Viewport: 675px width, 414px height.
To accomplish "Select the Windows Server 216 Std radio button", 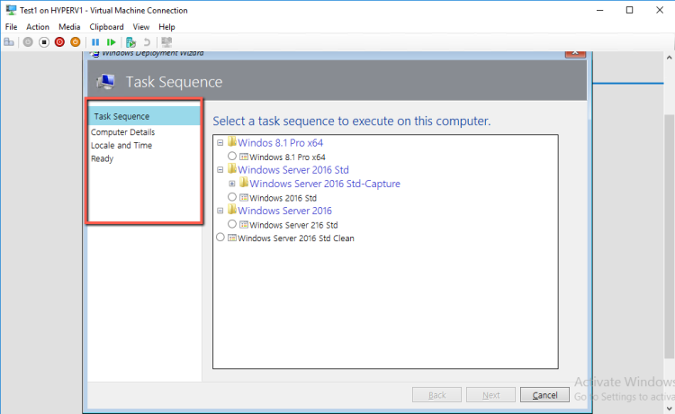I will [232, 225].
